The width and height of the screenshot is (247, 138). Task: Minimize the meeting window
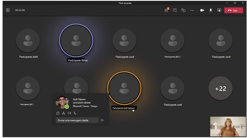click(227, 3)
